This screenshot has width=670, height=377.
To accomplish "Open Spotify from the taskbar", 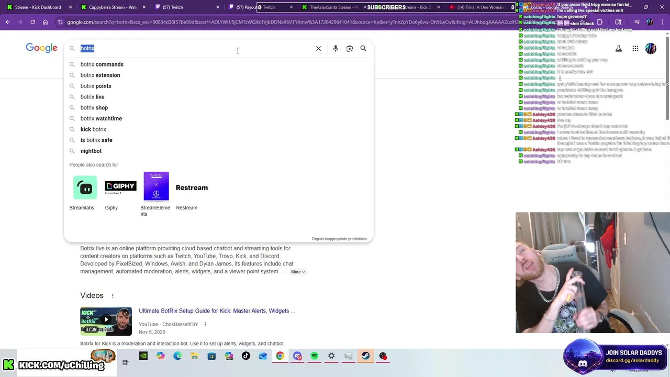I will tap(314, 356).
